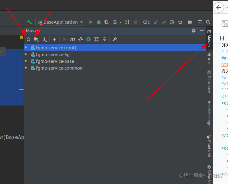The height and width of the screenshot is (184, 228).
Task: Close the editor tab with X
Action: (x=1, y=52)
